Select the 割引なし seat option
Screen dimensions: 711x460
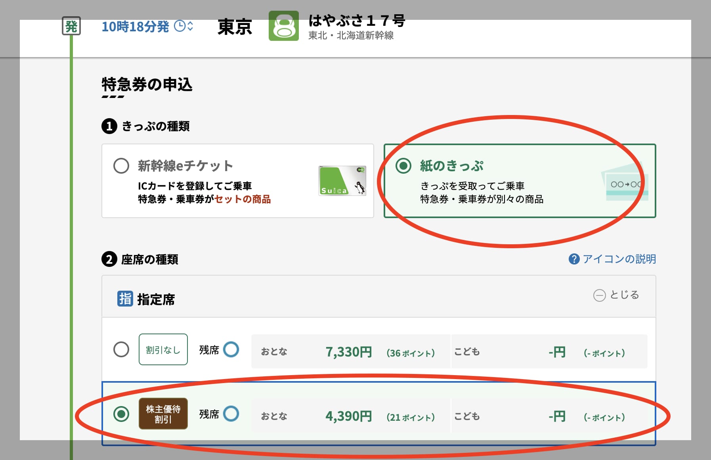click(x=122, y=350)
